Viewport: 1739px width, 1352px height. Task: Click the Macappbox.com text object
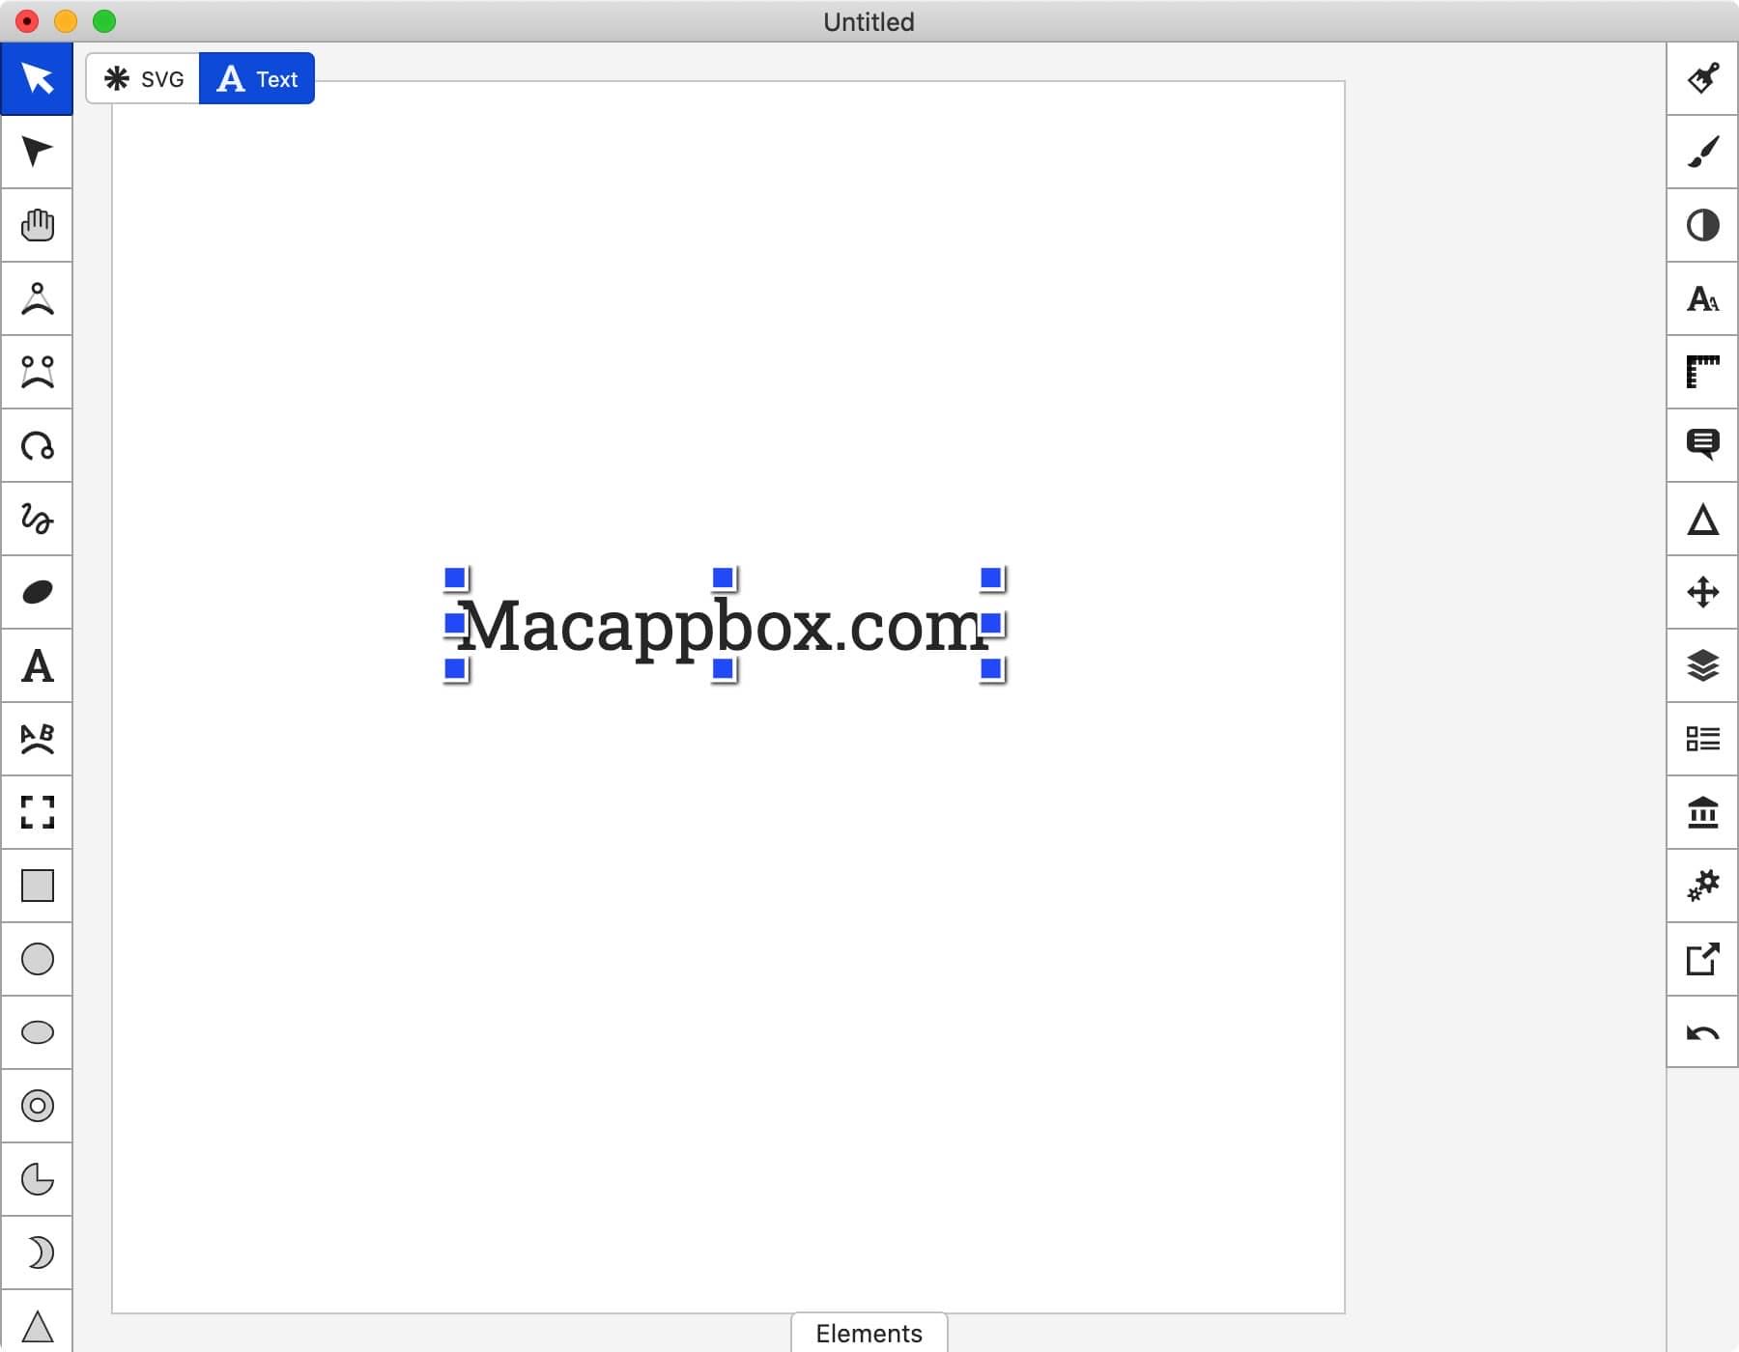(x=723, y=626)
